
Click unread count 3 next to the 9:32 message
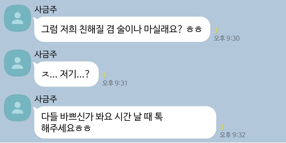point(222,127)
